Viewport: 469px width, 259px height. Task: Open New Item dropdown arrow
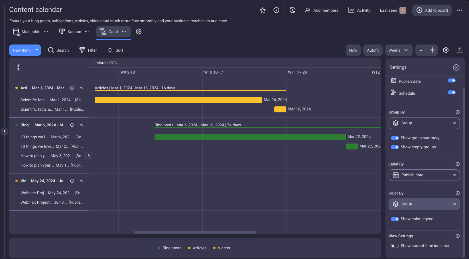(x=37, y=50)
